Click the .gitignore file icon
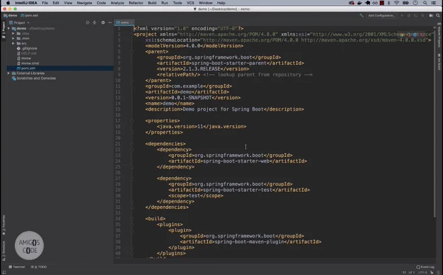The width and height of the screenshot is (443, 275). (x=19, y=48)
